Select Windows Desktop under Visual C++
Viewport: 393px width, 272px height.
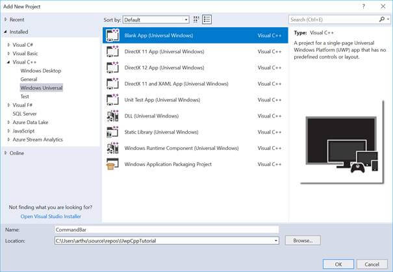[41, 71]
